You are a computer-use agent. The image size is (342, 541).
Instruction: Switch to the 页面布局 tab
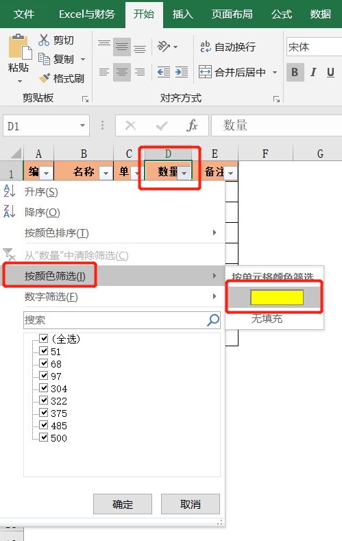click(232, 14)
